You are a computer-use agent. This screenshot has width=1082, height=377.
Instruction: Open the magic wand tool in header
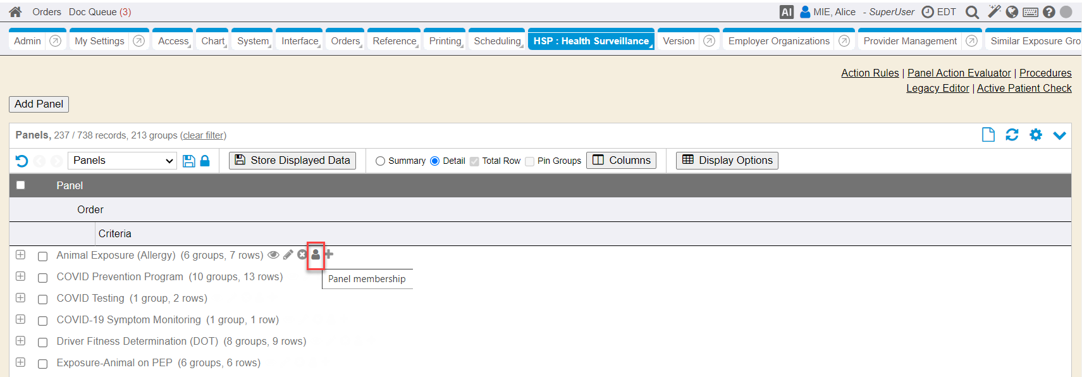pos(994,12)
